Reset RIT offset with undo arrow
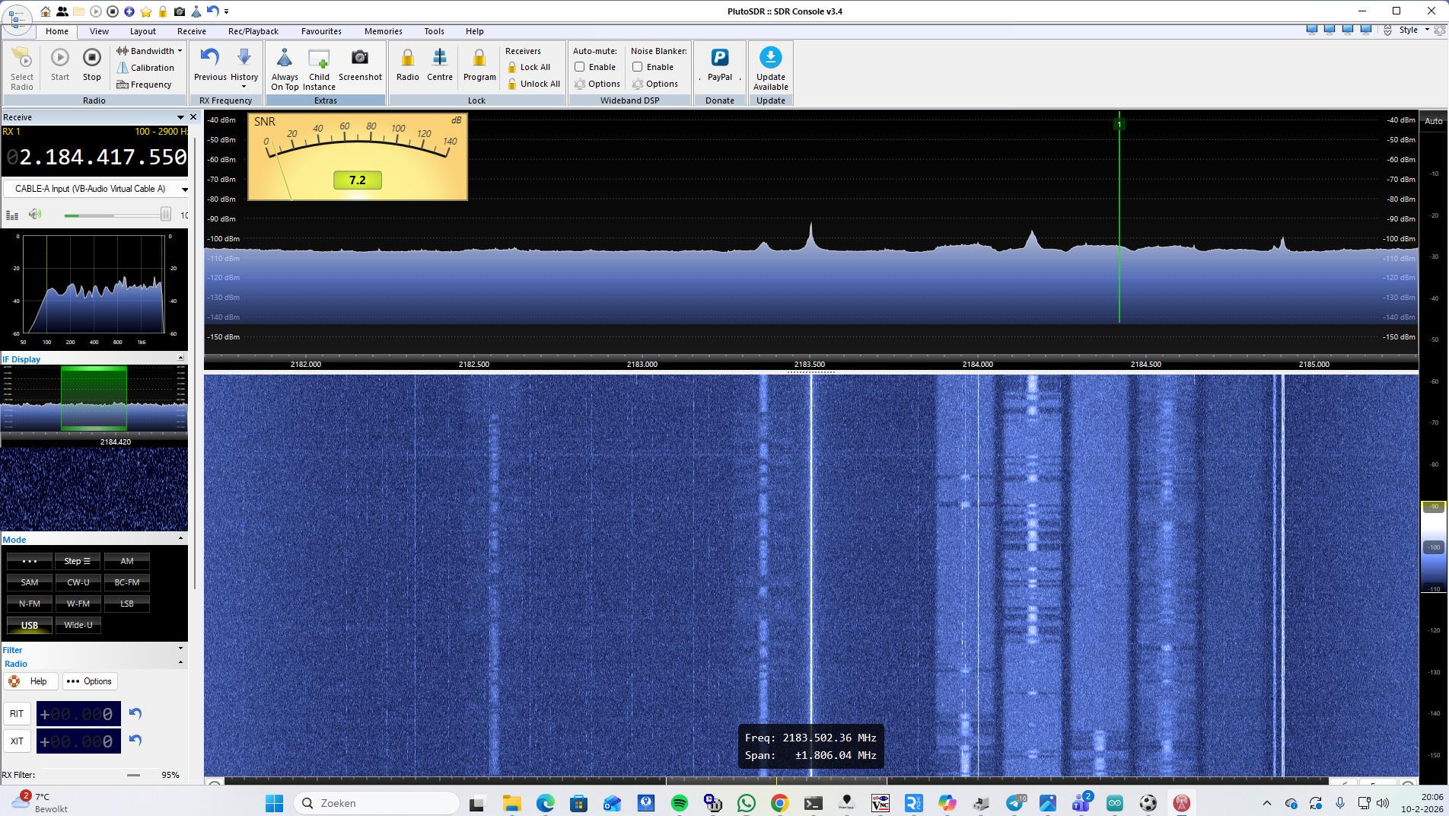Screen dimensions: 1449x816 (135, 713)
